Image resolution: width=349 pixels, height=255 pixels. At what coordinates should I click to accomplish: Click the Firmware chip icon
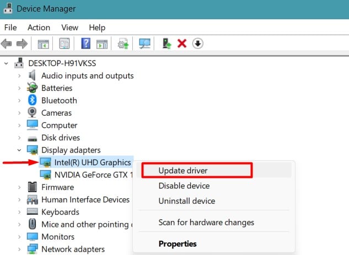pyautogui.click(x=33, y=187)
